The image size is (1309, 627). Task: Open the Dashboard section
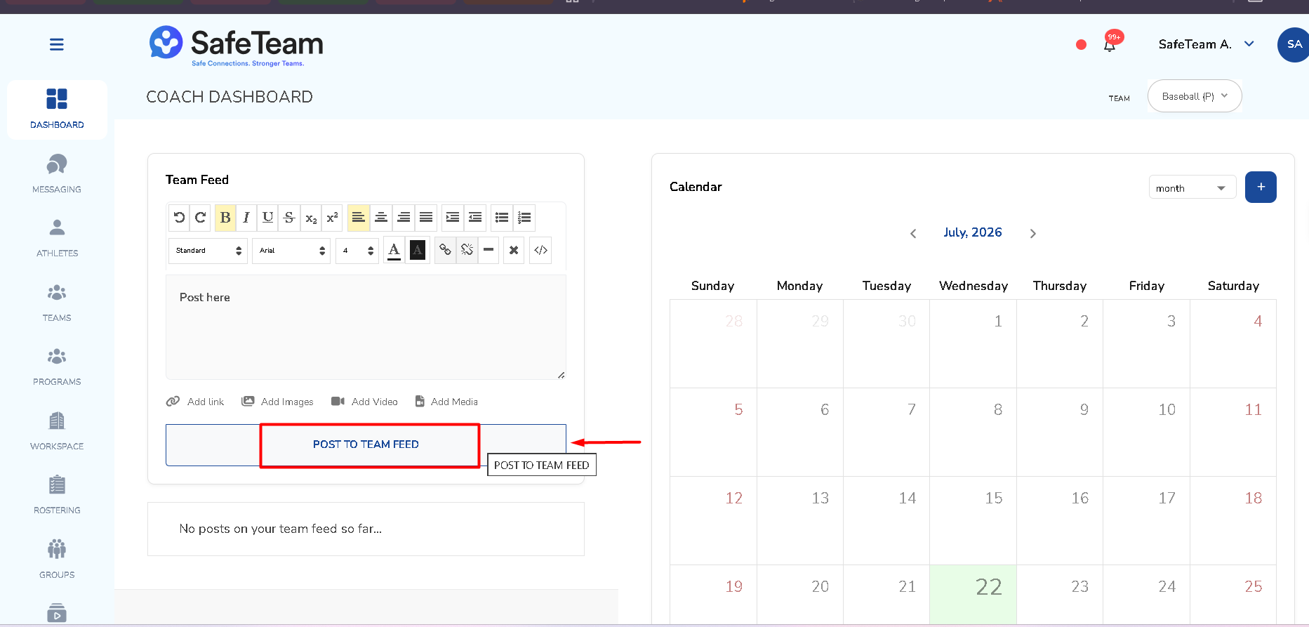[57, 110]
